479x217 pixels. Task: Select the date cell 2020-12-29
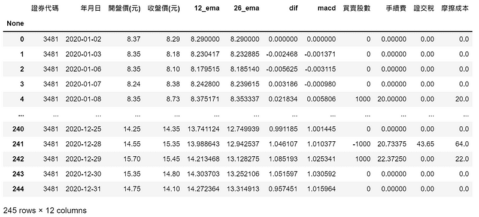(x=83, y=159)
